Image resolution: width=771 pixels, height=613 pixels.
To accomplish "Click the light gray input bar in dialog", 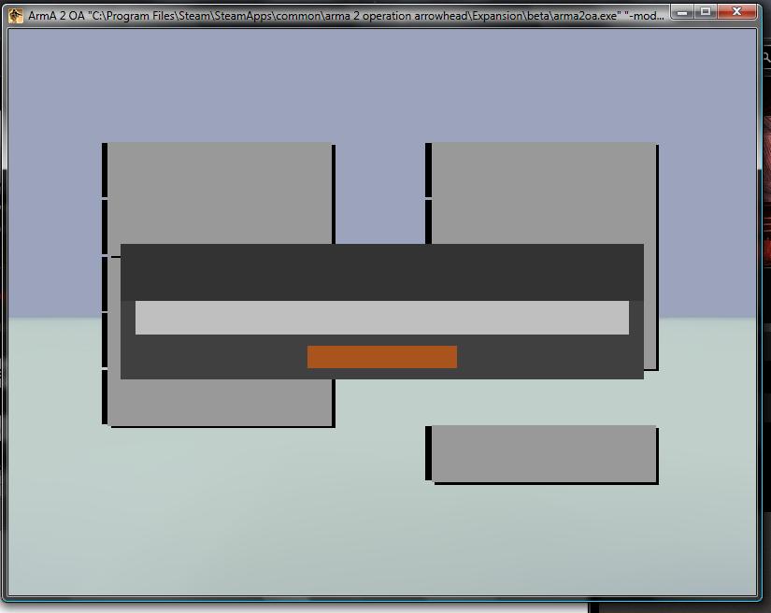I will tap(381, 318).
